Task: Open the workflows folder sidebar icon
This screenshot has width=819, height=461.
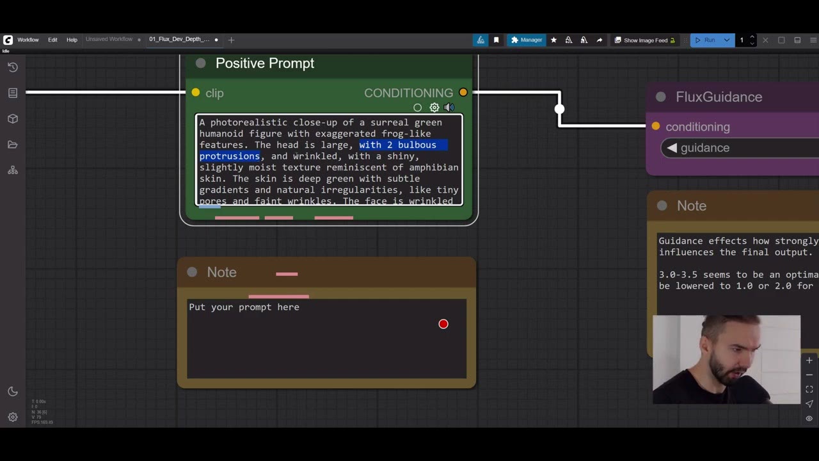Action: [x=13, y=145]
